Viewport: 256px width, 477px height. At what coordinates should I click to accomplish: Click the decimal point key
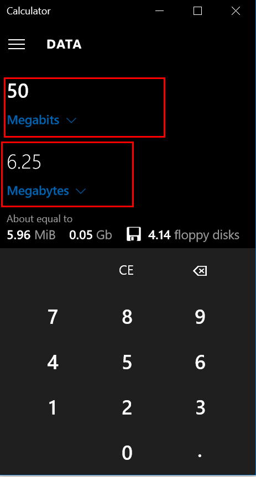tap(200, 453)
